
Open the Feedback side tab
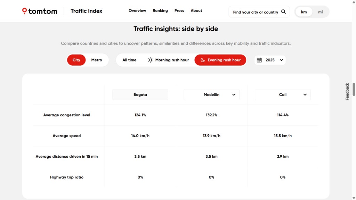[347, 92]
